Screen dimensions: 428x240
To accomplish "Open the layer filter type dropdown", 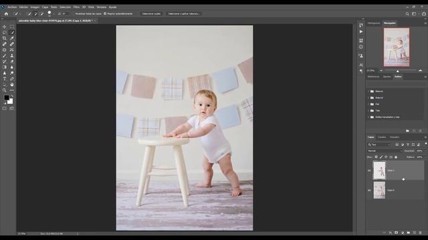I will (x=379, y=145).
